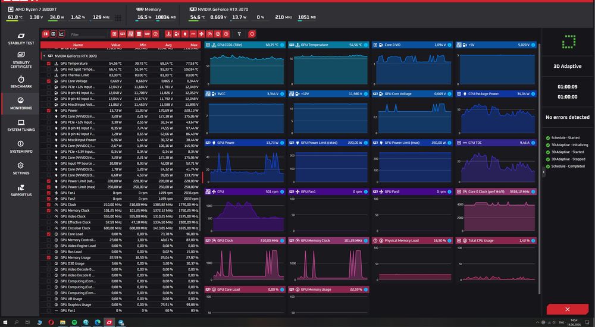Click the info dot on GPU Temperature graph

click(x=366, y=45)
